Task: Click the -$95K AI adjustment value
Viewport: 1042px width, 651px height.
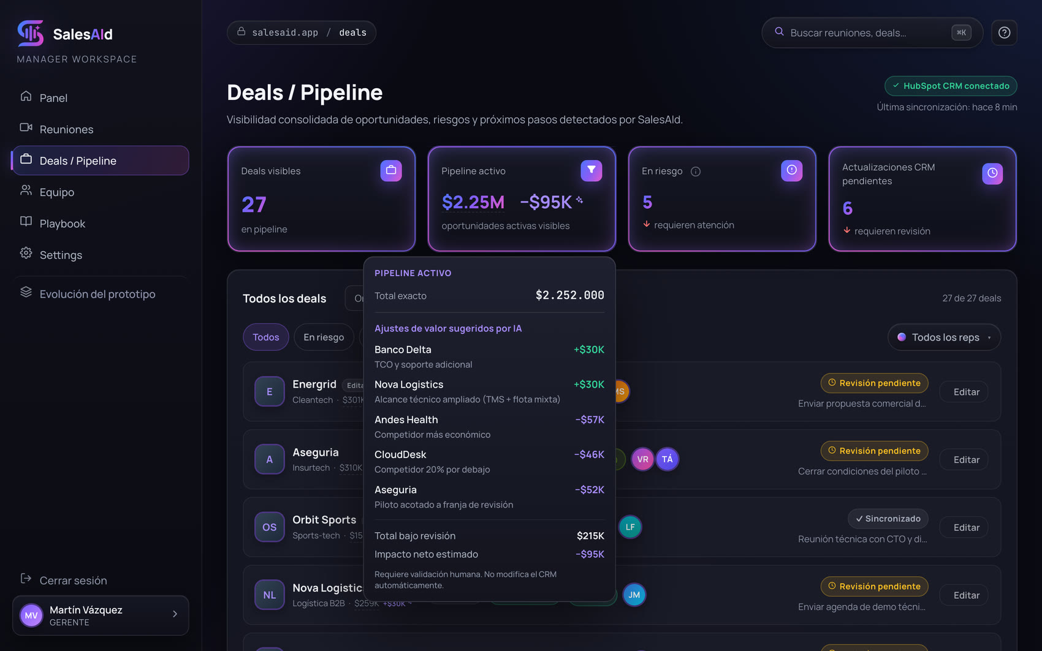Action: [551, 201]
